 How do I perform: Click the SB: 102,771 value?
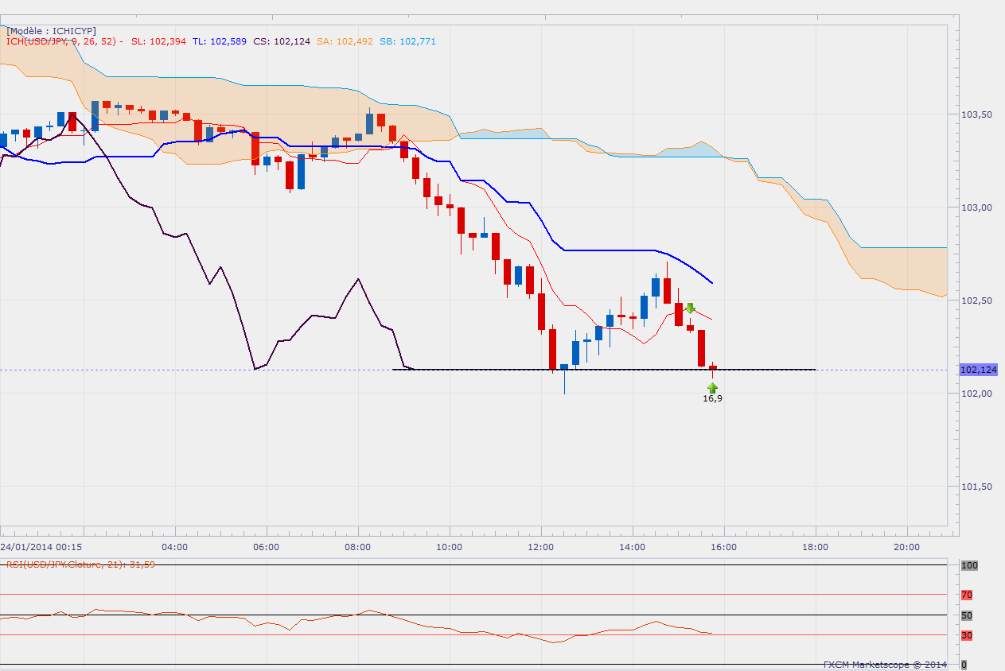click(407, 41)
